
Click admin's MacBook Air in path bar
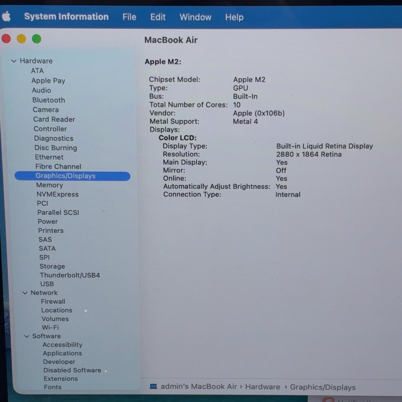point(199,386)
